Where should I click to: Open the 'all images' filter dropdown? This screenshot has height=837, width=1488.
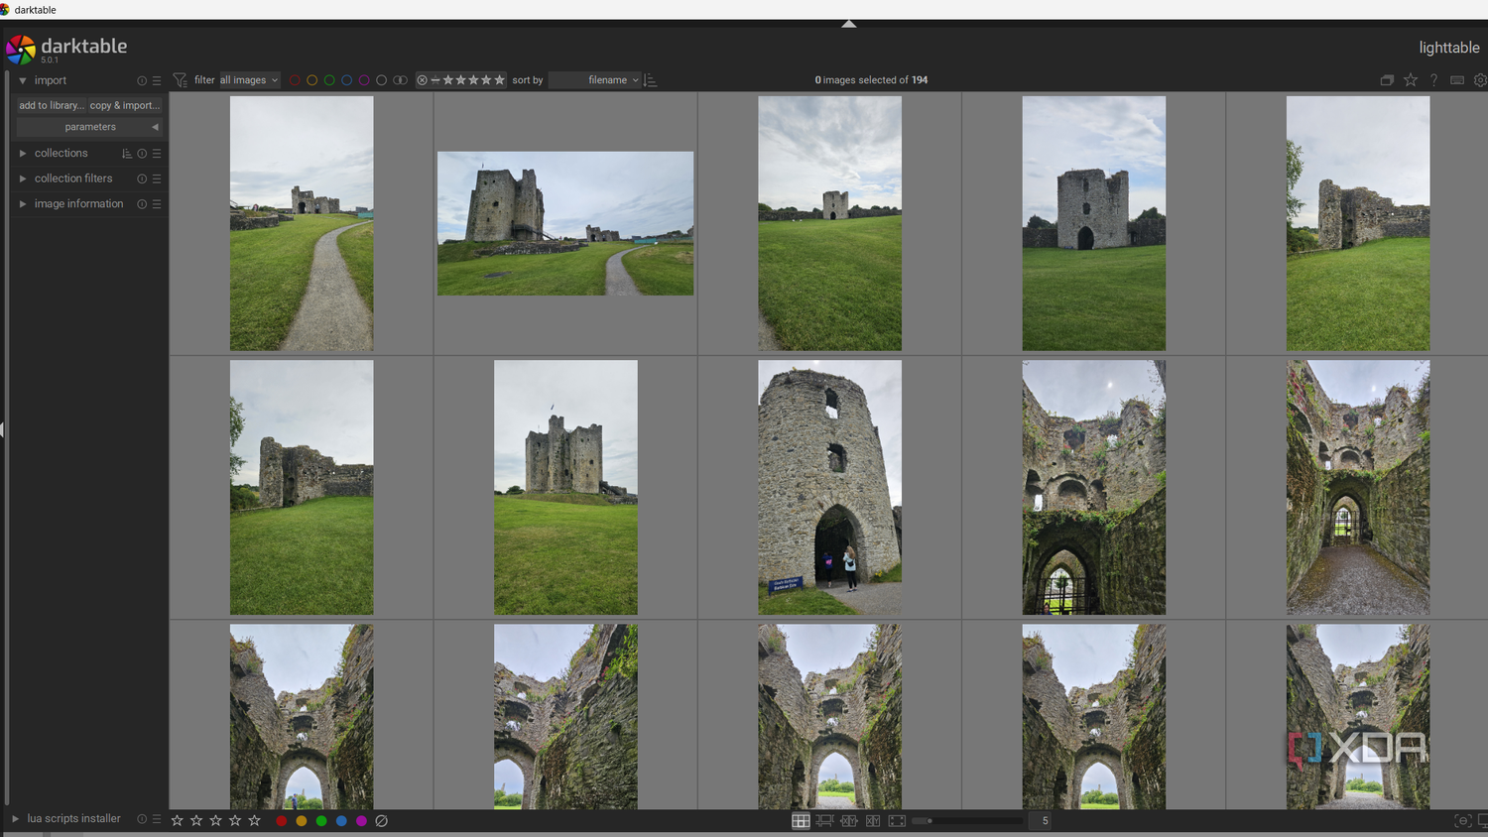click(249, 80)
